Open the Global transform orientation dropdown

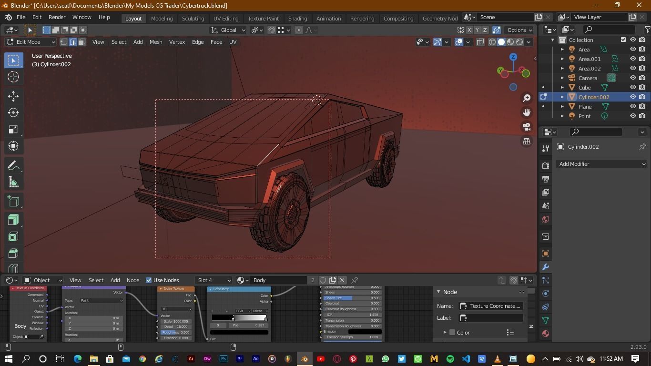(228, 30)
